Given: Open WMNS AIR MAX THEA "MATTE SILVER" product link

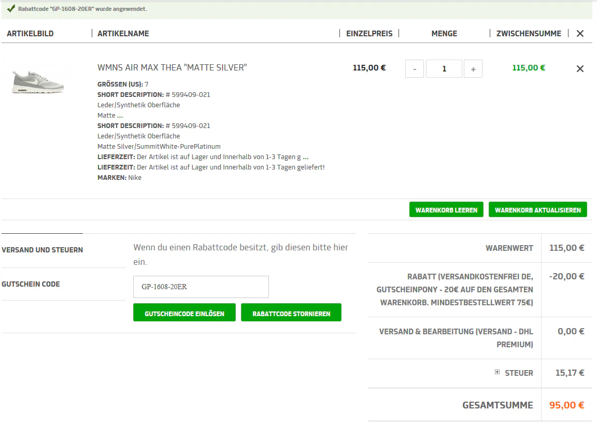Looking at the screenshot, I should click(172, 67).
